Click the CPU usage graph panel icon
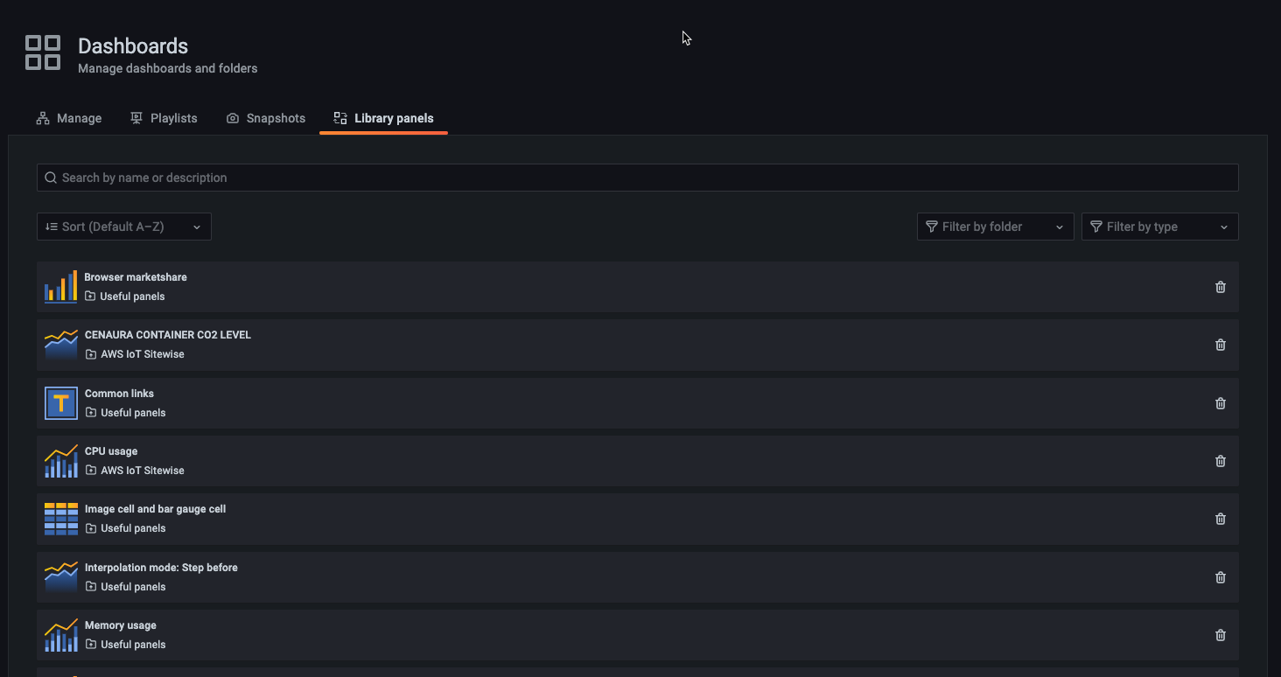Image resolution: width=1281 pixels, height=677 pixels. (x=60, y=461)
